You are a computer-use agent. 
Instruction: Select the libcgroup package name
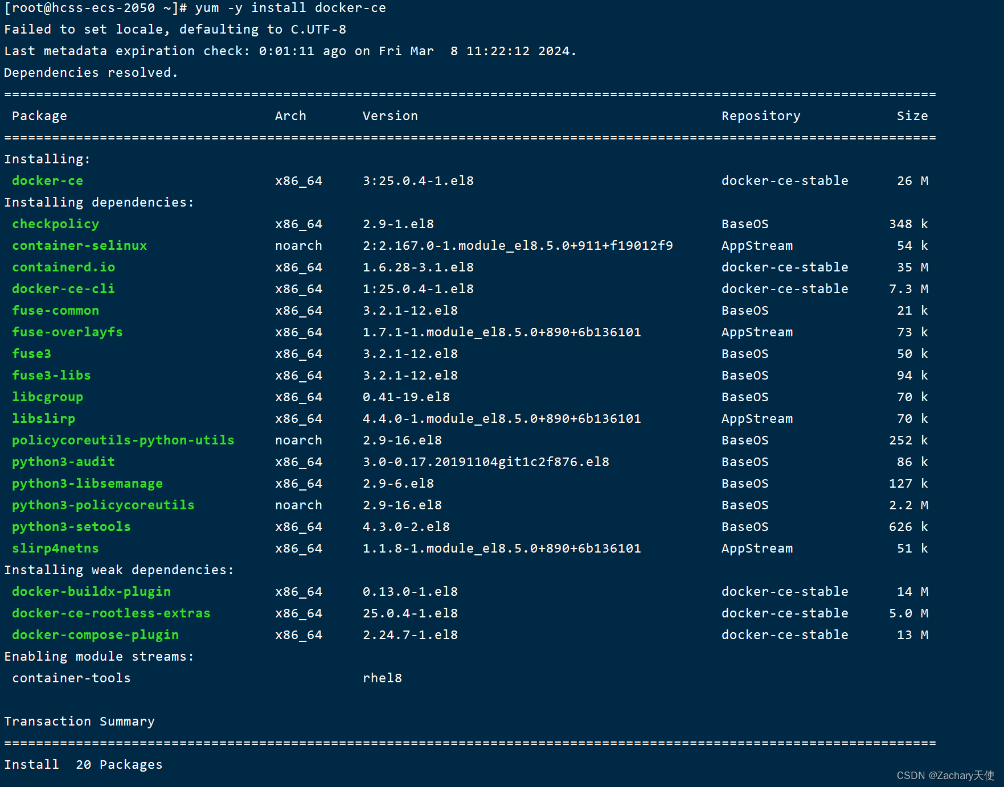[47, 397]
